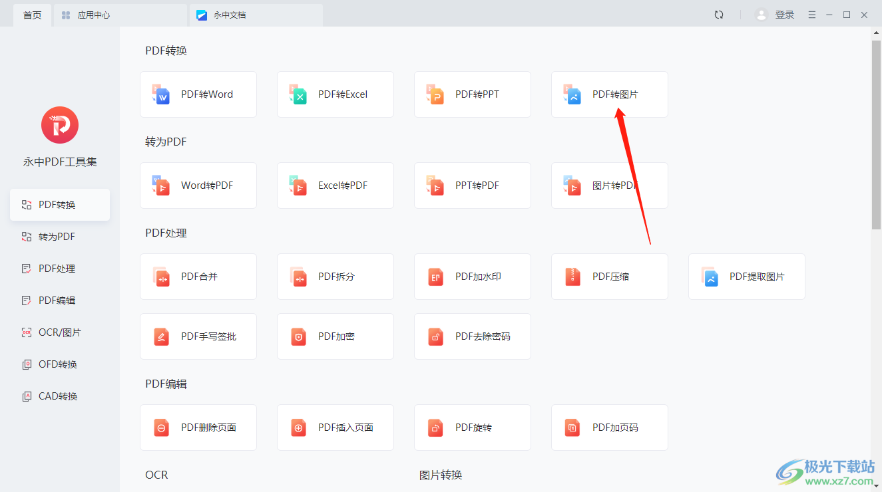This screenshot has width=882, height=492.
Task: Launch the PDF提取图片 extract icon
Action: [710, 277]
